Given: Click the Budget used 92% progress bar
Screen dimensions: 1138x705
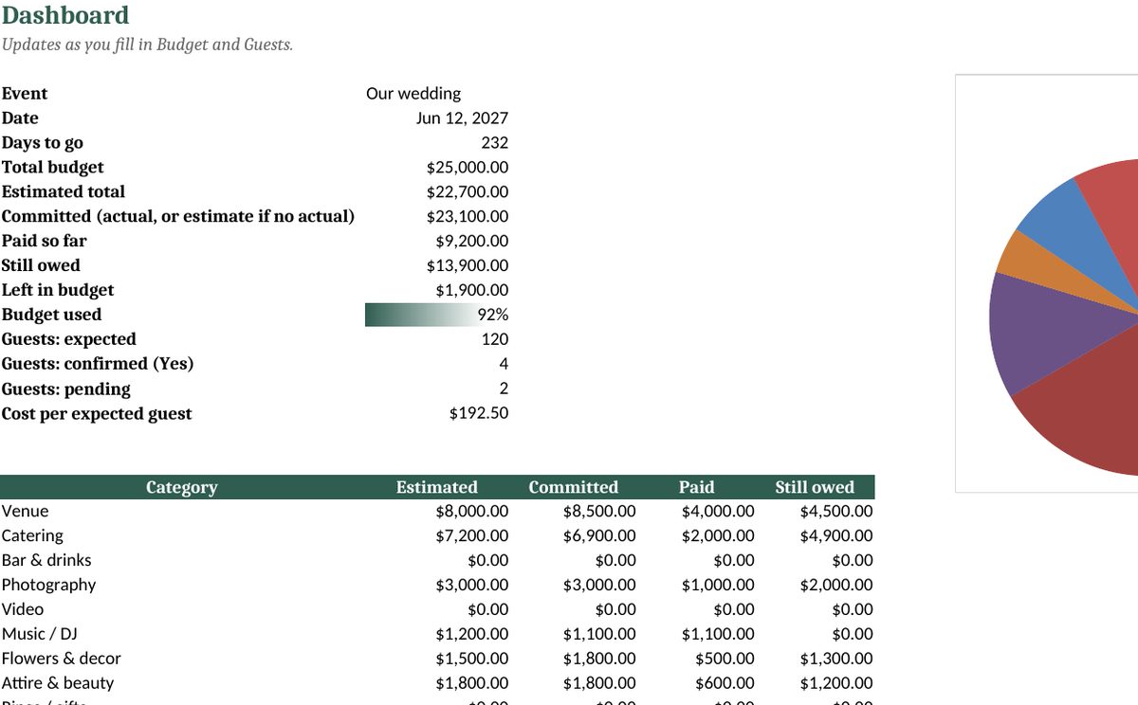Looking at the screenshot, I should [x=437, y=315].
